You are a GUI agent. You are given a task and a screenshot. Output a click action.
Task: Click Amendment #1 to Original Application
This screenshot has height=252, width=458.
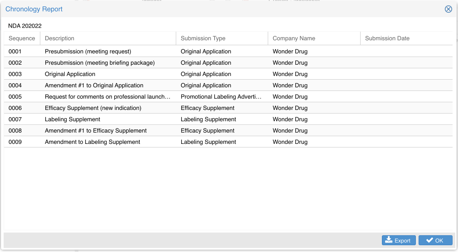(94, 86)
